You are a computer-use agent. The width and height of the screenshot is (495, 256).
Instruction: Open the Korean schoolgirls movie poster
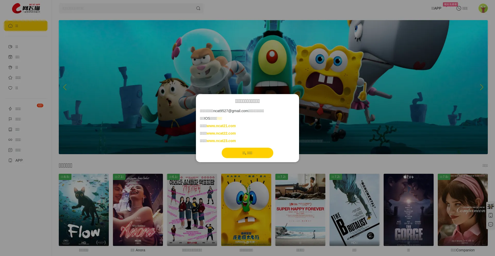point(192,210)
